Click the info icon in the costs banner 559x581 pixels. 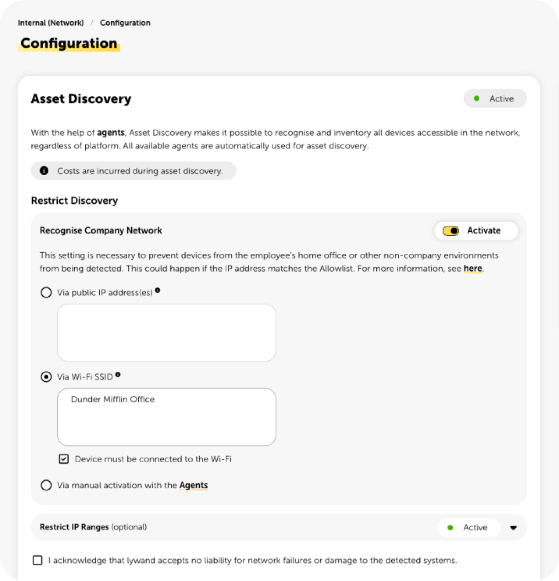pos(44,170)
